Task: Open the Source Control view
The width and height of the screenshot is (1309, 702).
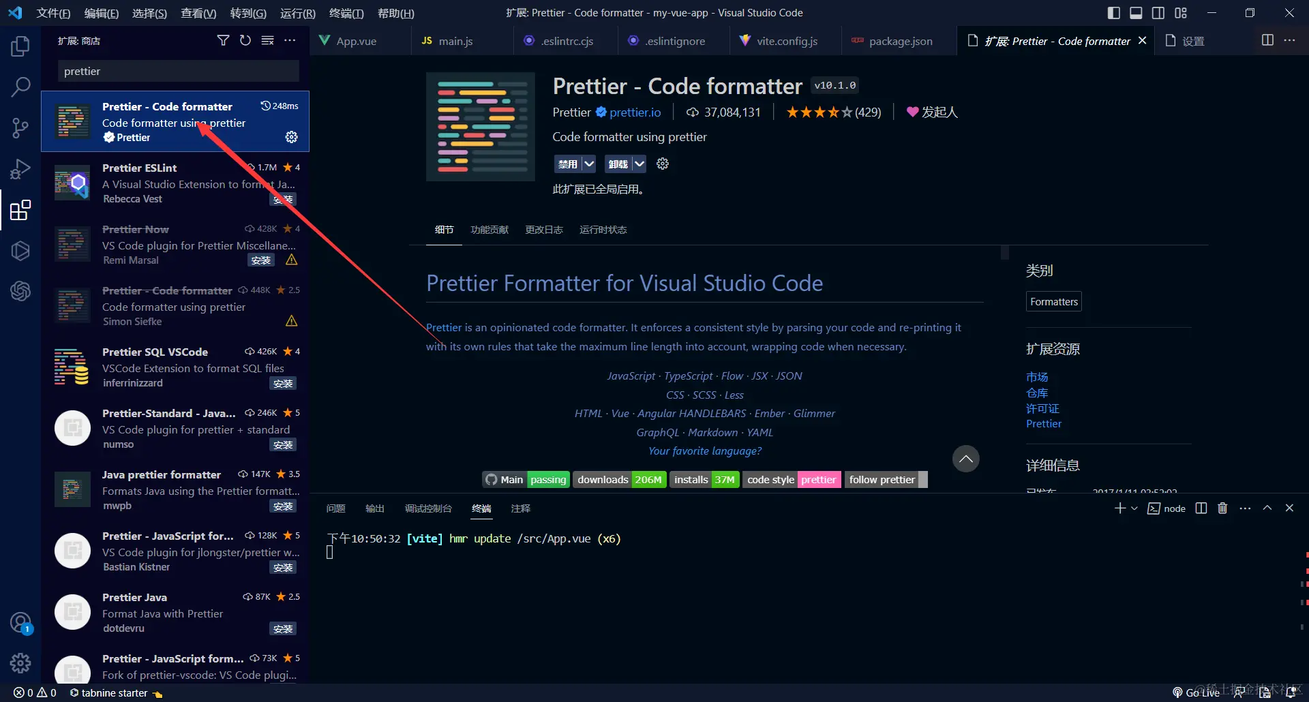Action: pos(20,127)
